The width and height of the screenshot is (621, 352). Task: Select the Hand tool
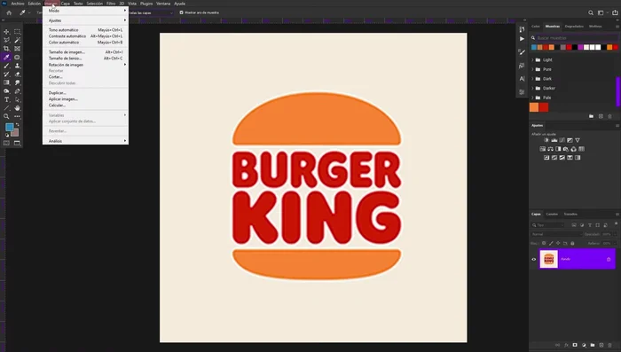pos(17,108)
